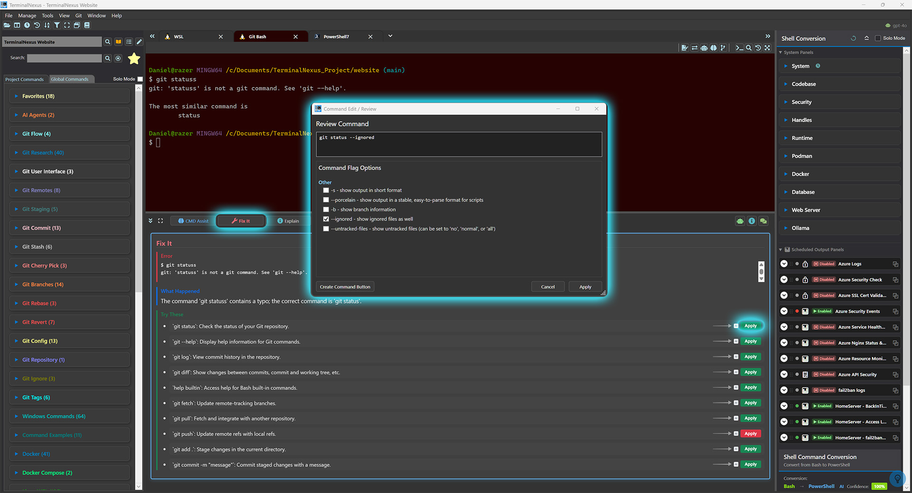The width and height of the screenshot is (912, 493).
Task: Click the 100% confidence indicator bar
Action: click(x=879, y=486)
